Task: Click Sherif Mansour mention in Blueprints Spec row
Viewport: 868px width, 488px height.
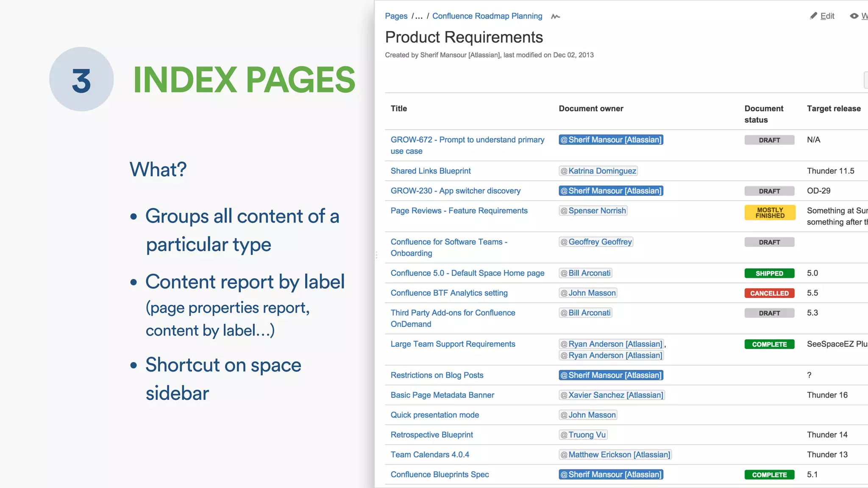Action: coord(611,474)
